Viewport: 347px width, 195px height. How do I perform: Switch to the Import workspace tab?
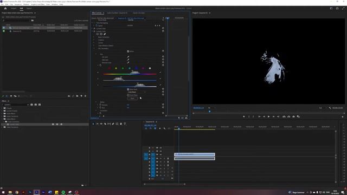click(14, 9)
